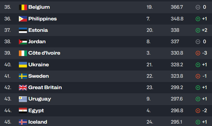Image resolution: width=212 pixels, height=126 pixels.
Task: Open the Uruguay team page
Action: click(40, 99)
